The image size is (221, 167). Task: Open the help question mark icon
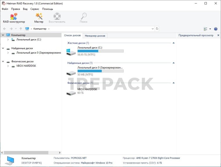216,29
